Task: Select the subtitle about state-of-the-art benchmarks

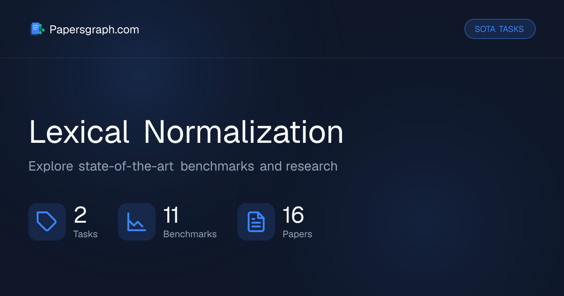Action: pos(183,166)
